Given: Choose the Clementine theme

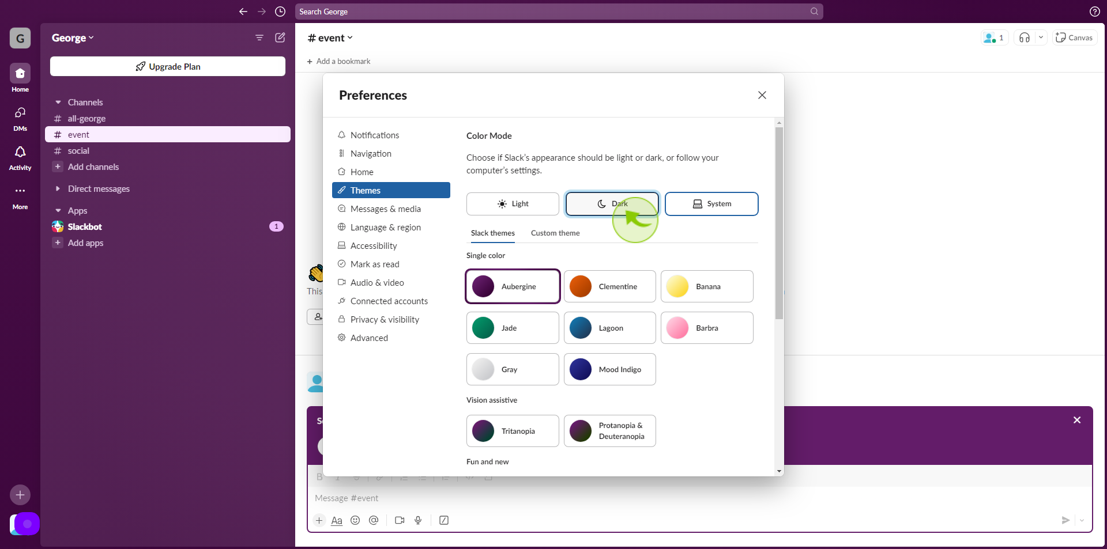Looking at the screenshot, I should [609, 286].
